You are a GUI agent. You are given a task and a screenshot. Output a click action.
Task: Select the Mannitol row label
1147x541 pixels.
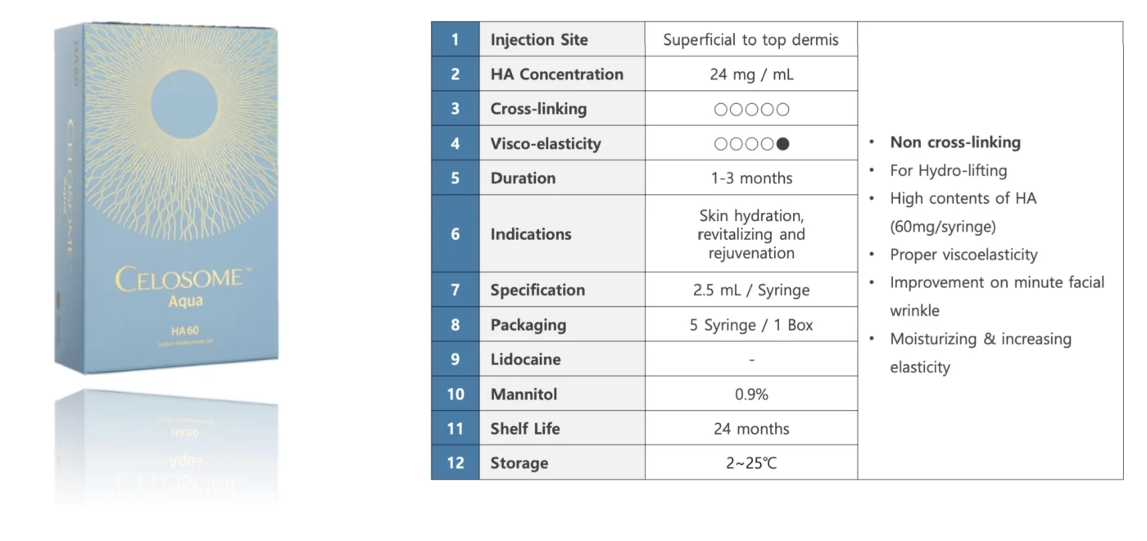click(x=524, y=394)
